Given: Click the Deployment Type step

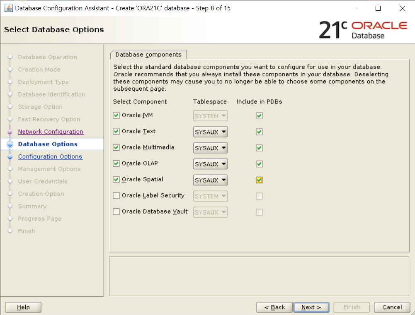Looking at the screenshot, I should coord(43,82).
